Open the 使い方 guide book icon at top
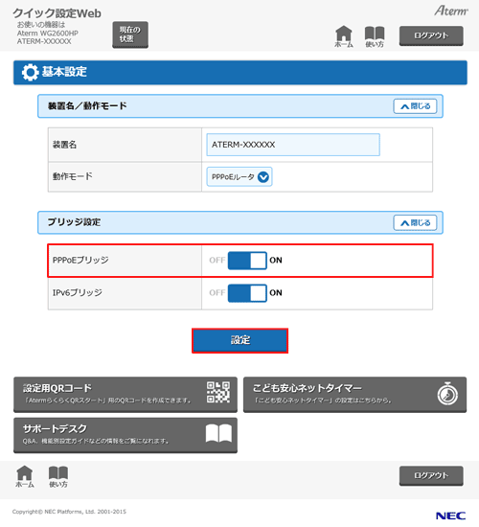Viewport: 479px width, 527px height. click(x=375, y=36)
